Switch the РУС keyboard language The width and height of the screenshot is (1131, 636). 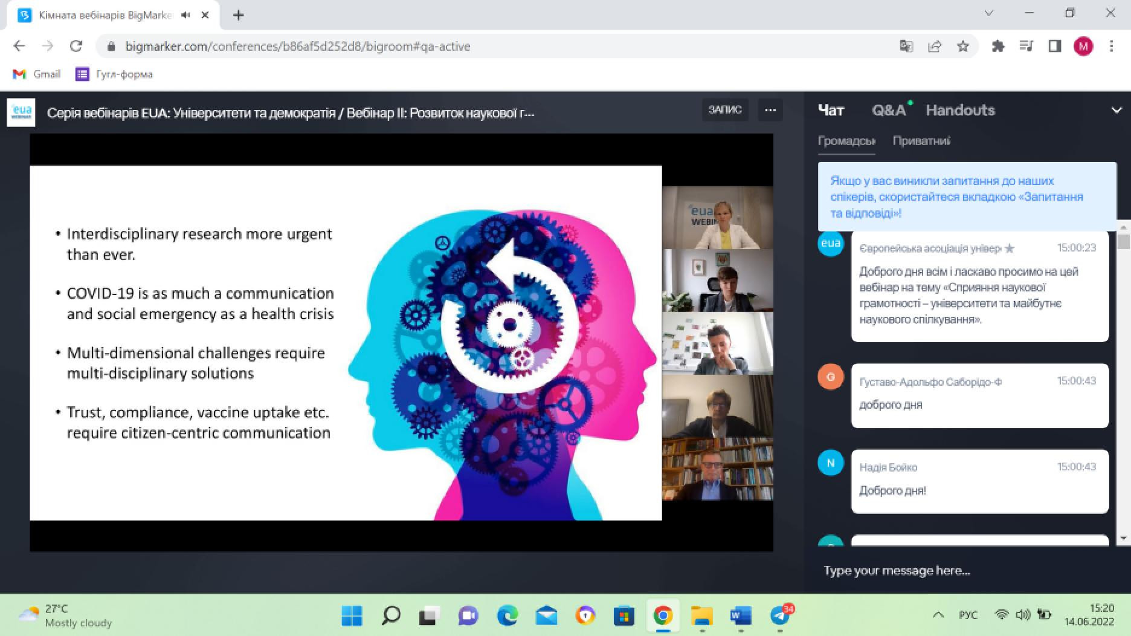[x=968, y=615]
